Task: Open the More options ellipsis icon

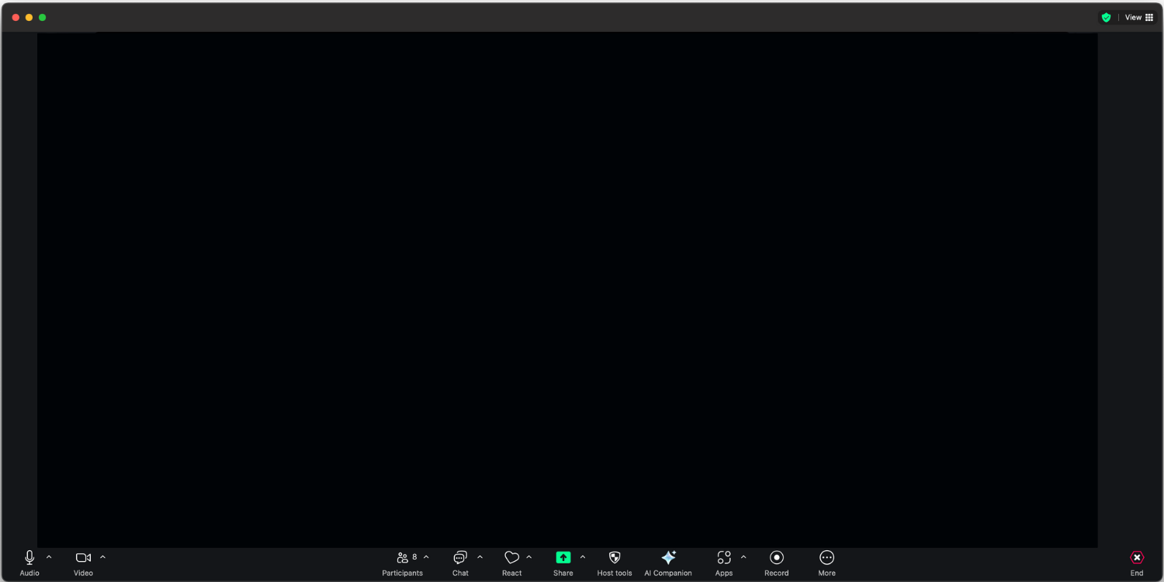Action: 827,557
